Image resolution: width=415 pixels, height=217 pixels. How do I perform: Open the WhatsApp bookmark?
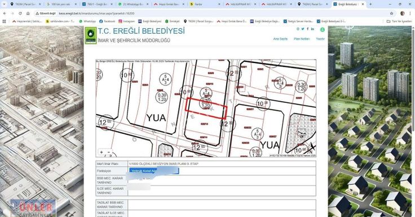point(87,21)
